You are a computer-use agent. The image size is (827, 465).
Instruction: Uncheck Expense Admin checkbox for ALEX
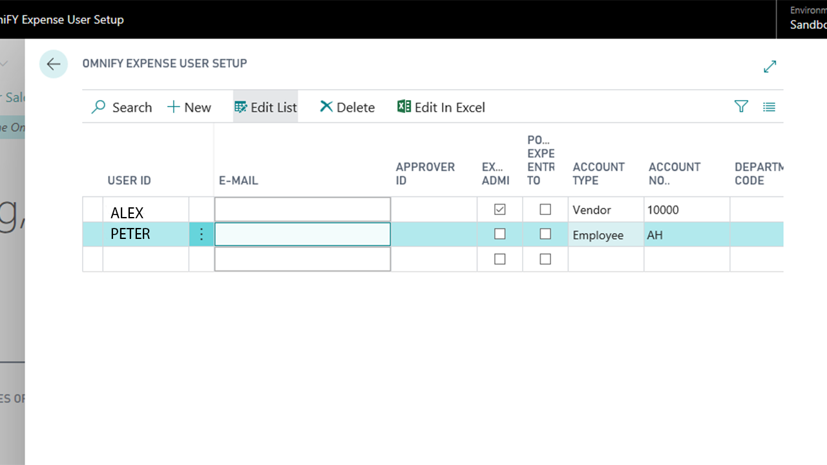[x=499, y=209]
